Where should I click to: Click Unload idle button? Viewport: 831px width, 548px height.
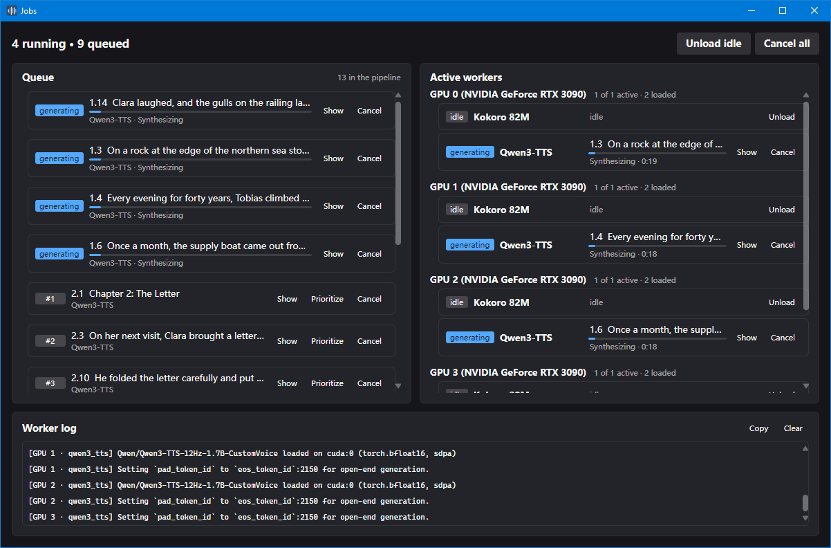click(713, 44)
